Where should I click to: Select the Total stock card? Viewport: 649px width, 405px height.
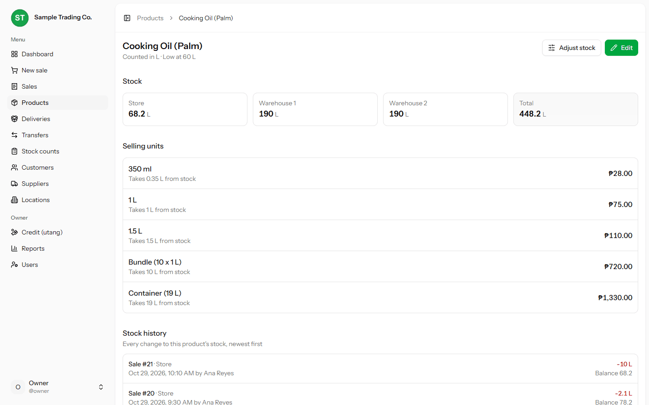coord(576,109)
